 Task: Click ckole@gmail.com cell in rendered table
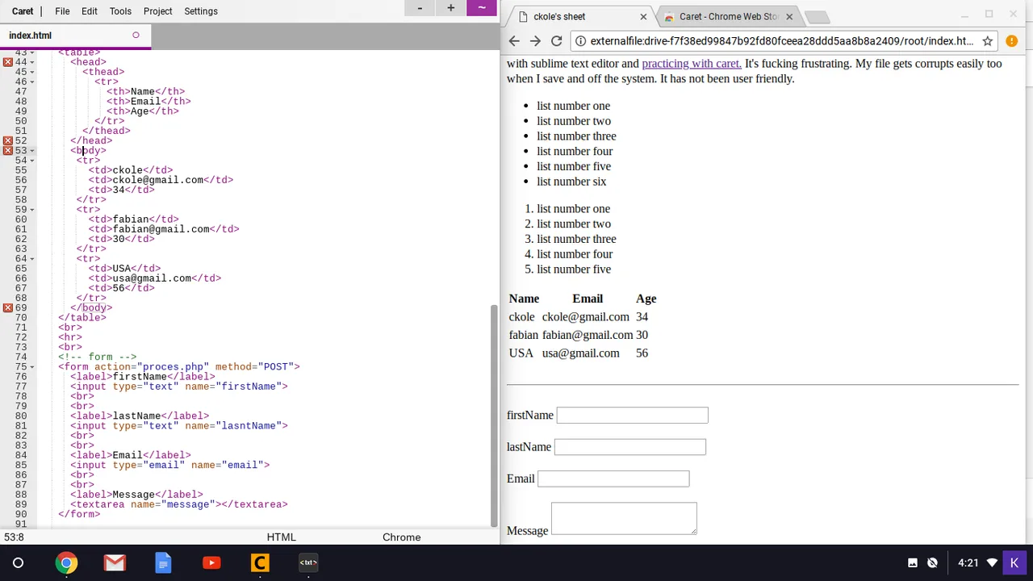[x=586, y=317]
